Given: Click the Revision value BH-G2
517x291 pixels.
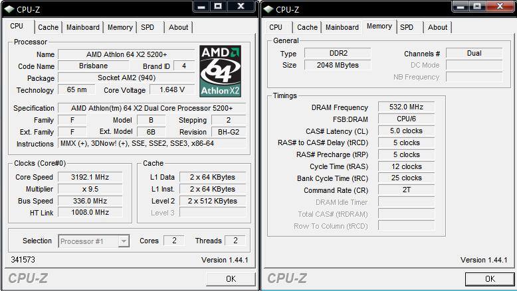Looking at the screenshot, I should pos(229,132).
